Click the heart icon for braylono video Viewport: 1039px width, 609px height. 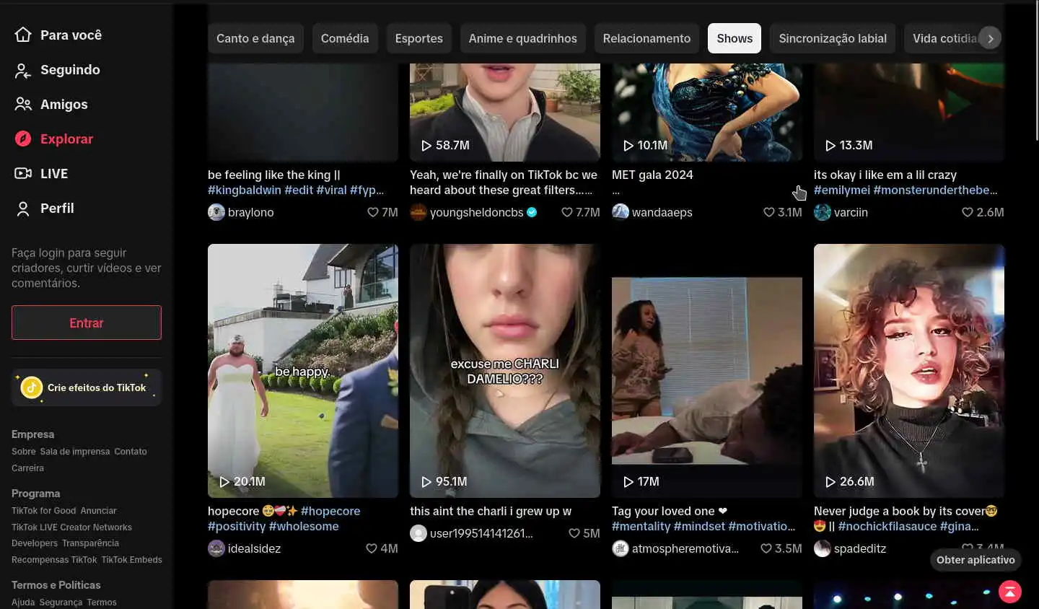coord(373,212)
